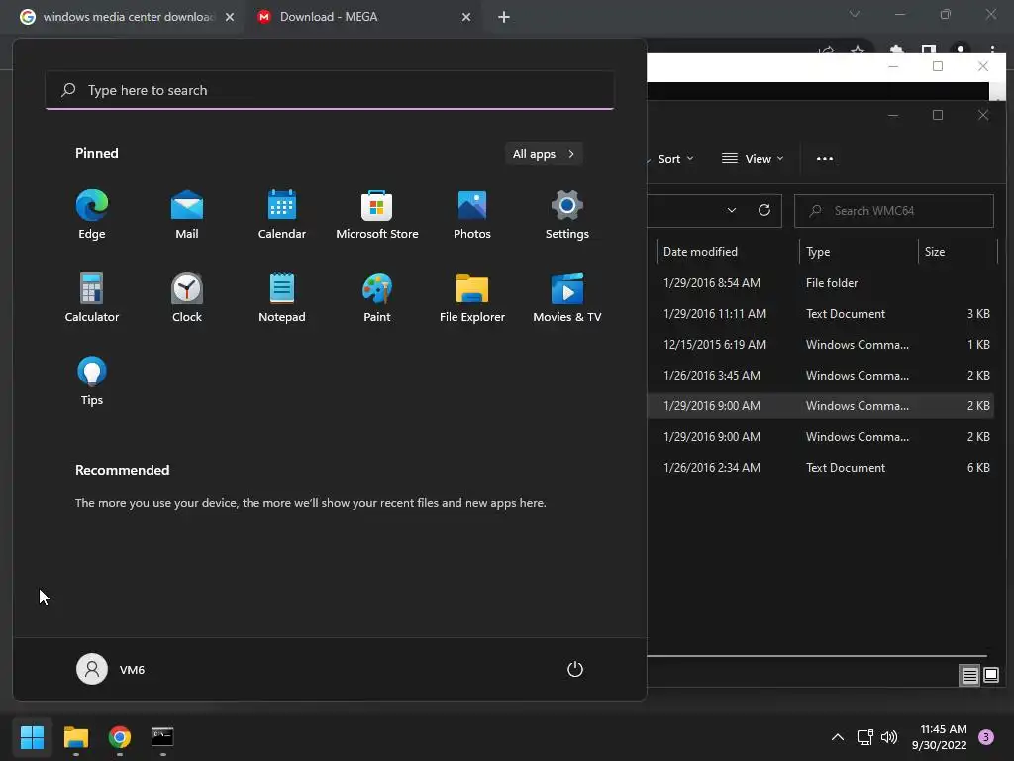Open Command Prompt from the taskbar
1014x761 pixels.
tap(162, 737)
